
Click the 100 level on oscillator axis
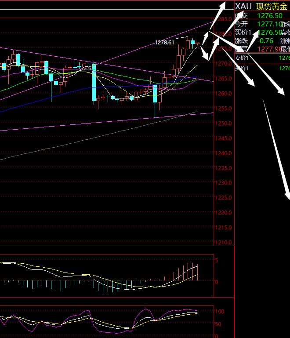tap(220, 312)
